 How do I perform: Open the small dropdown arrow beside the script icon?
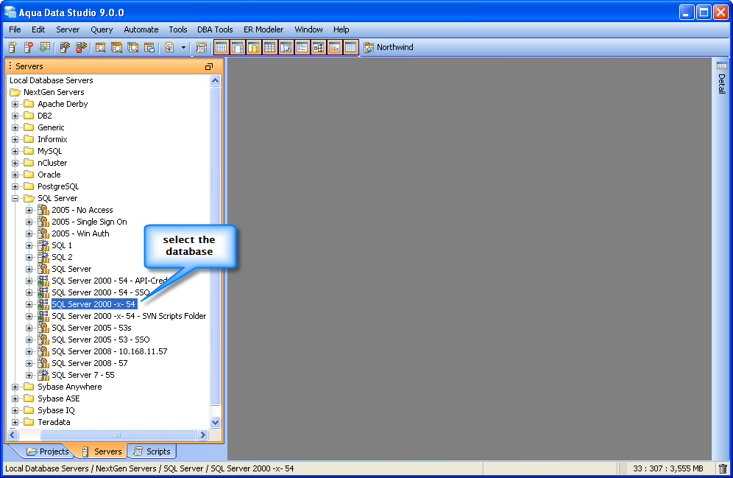[x=183, y=47]
